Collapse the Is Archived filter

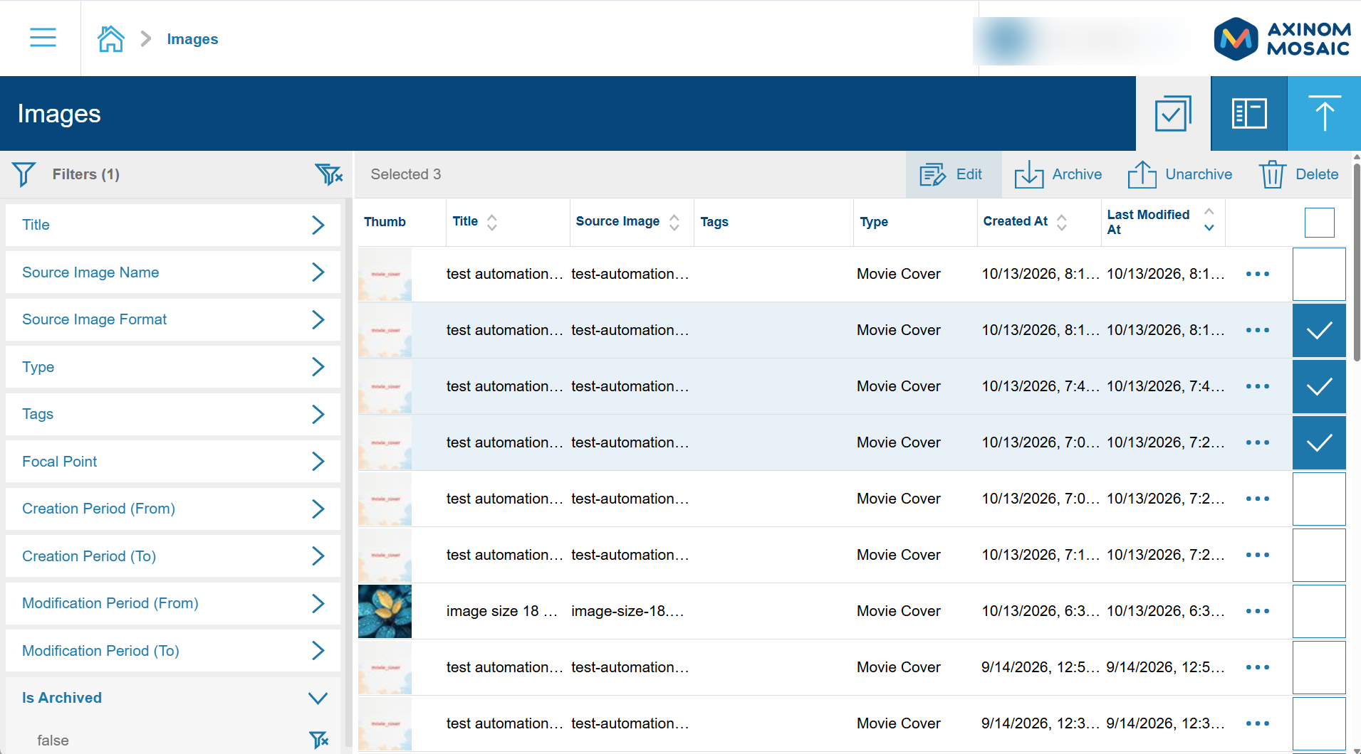pos(173,698)
